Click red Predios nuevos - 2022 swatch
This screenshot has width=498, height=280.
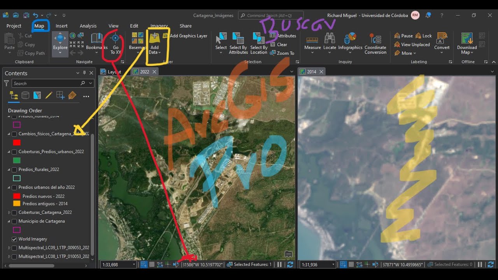point(17,196)
